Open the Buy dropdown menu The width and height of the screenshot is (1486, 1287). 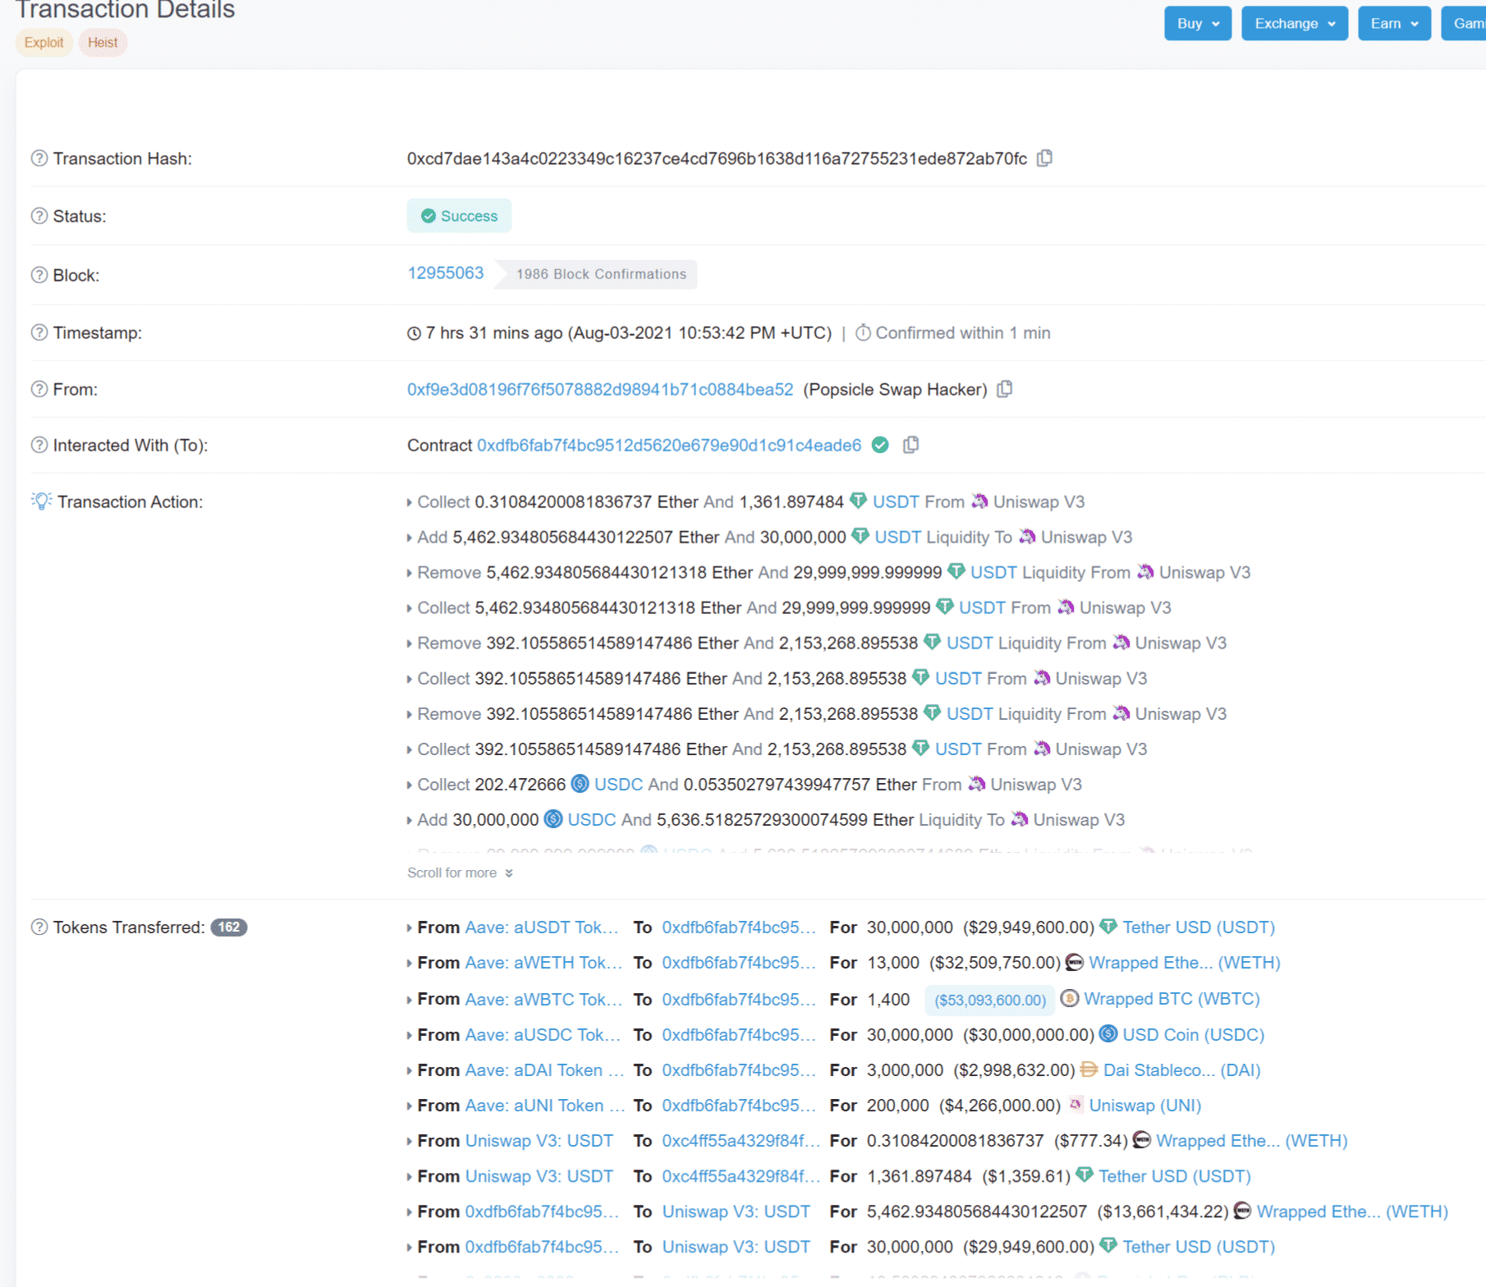[x=1197, y=24]
